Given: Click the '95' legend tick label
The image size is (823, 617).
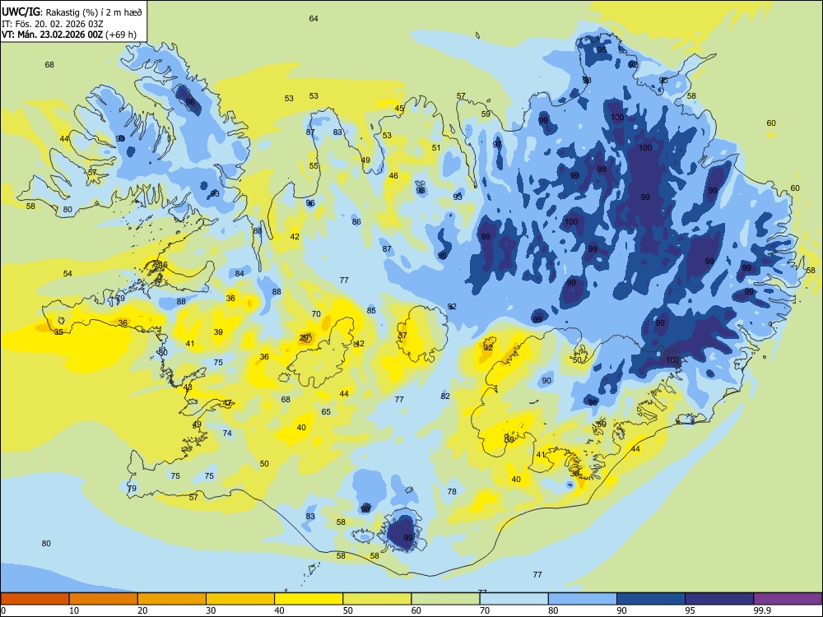Looking at the screenshot, I should point(690,610).
